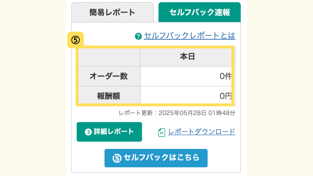This screenshot has width=313, height=176.
Task: Open the レポートダウンロード link
Action: pyautogui.click(x=202, y=132)
